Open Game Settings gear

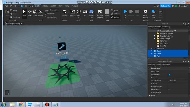145,14
